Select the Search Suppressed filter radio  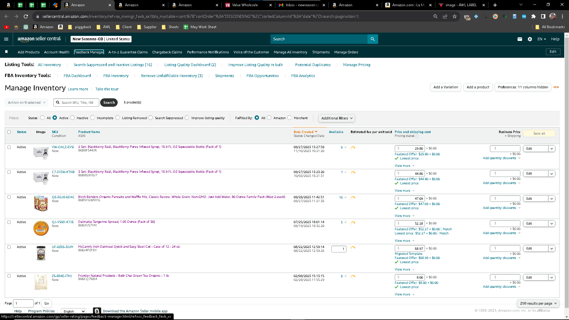[x=151, y=118]
